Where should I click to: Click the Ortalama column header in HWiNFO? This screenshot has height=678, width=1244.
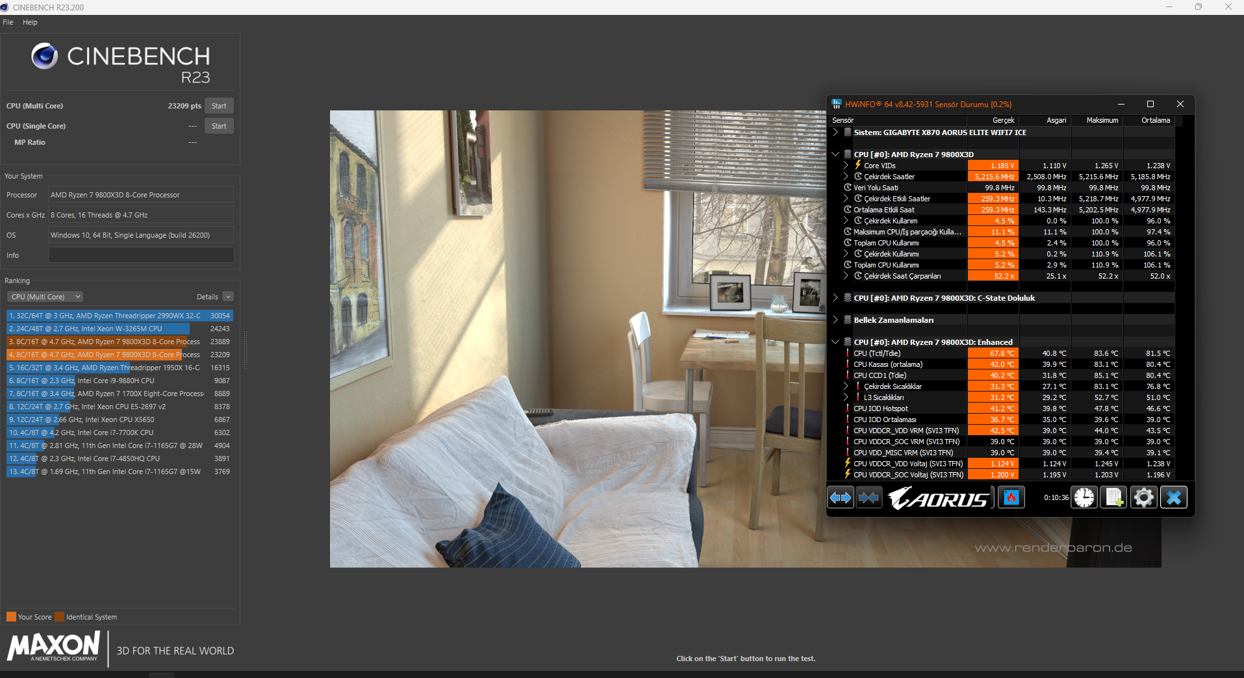1149,120
